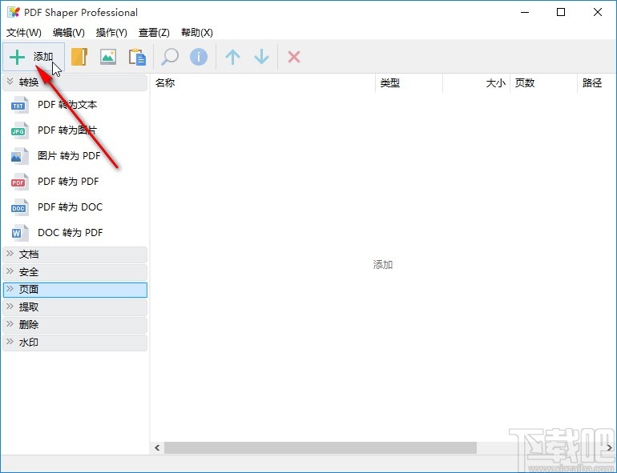Click the 大小 column header
The image size is (617, 473).
(477, 83)
